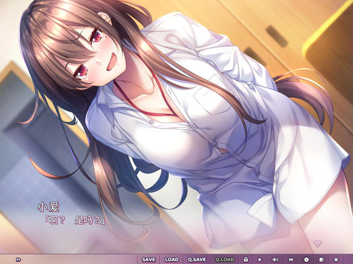Start auto-play with the play triangle icon

pos(260,259)
